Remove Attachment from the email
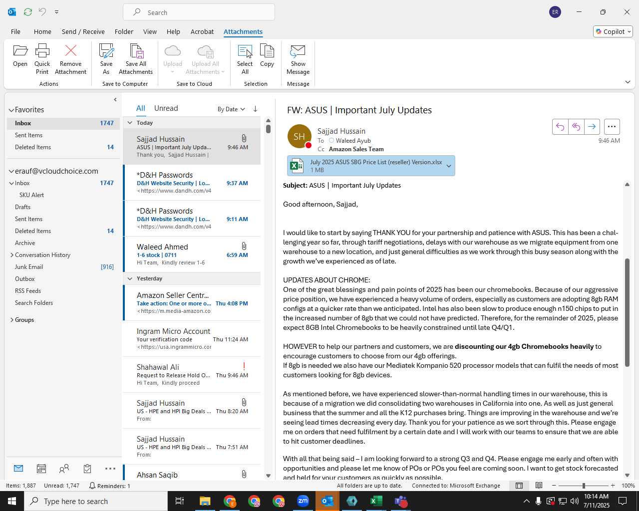The width and height of the screenshot is (639, 511). click(71, 59)
